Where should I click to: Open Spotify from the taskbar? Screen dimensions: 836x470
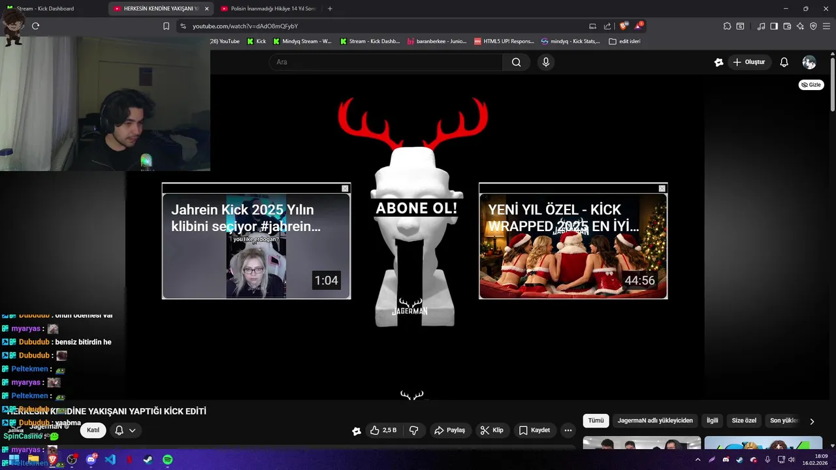click(x=167, y=460)
